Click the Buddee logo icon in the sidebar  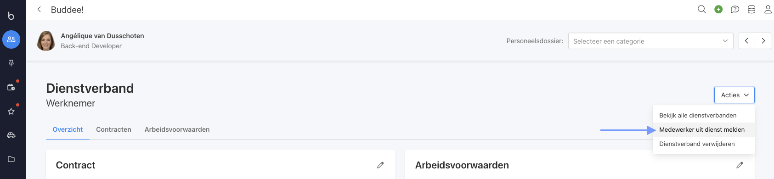[x=11, y=16]
